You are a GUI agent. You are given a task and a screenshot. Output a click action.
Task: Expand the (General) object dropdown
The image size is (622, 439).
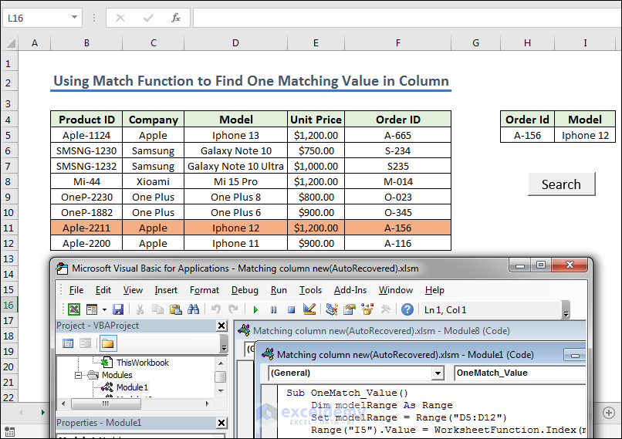tap(438, 373)
